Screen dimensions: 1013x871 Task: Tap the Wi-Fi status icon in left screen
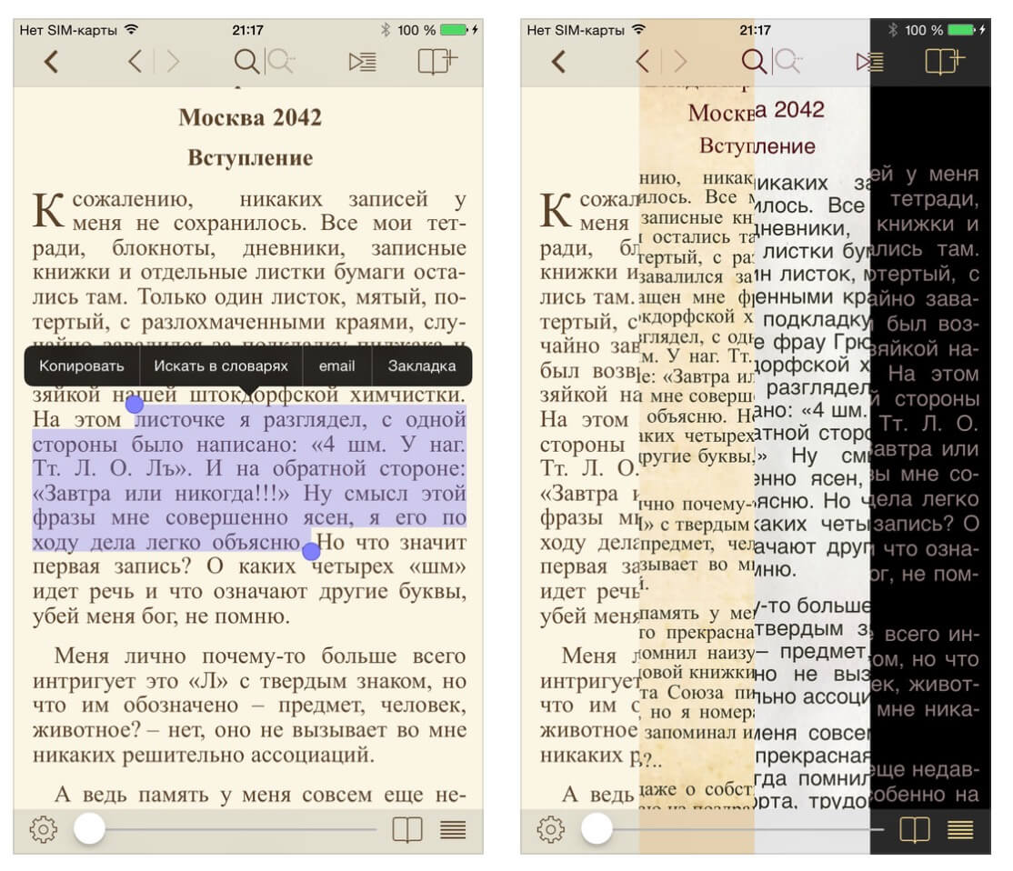tap(132, 30)
